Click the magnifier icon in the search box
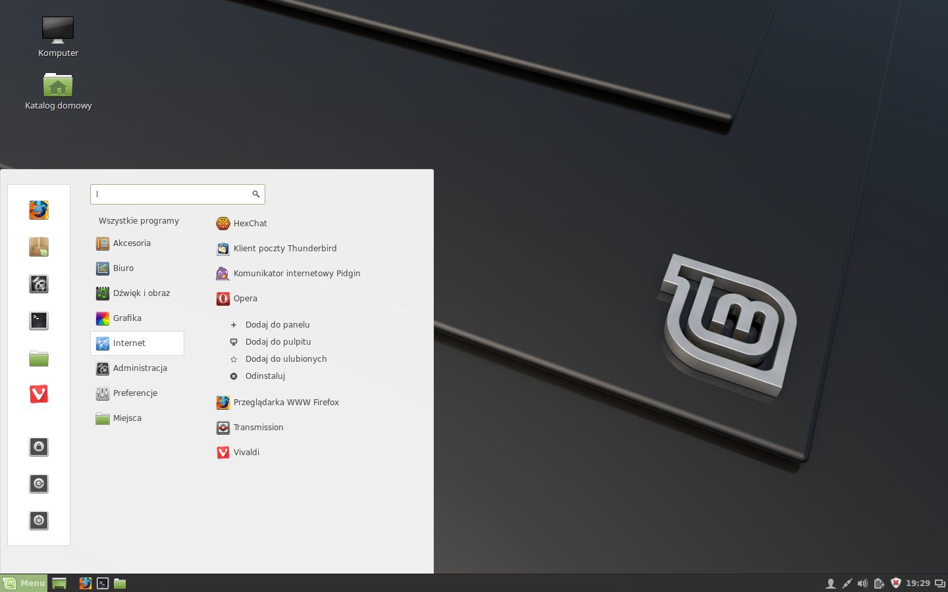 point(256,194)
